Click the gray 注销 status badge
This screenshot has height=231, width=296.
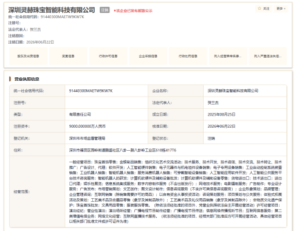tap(105, 10)
